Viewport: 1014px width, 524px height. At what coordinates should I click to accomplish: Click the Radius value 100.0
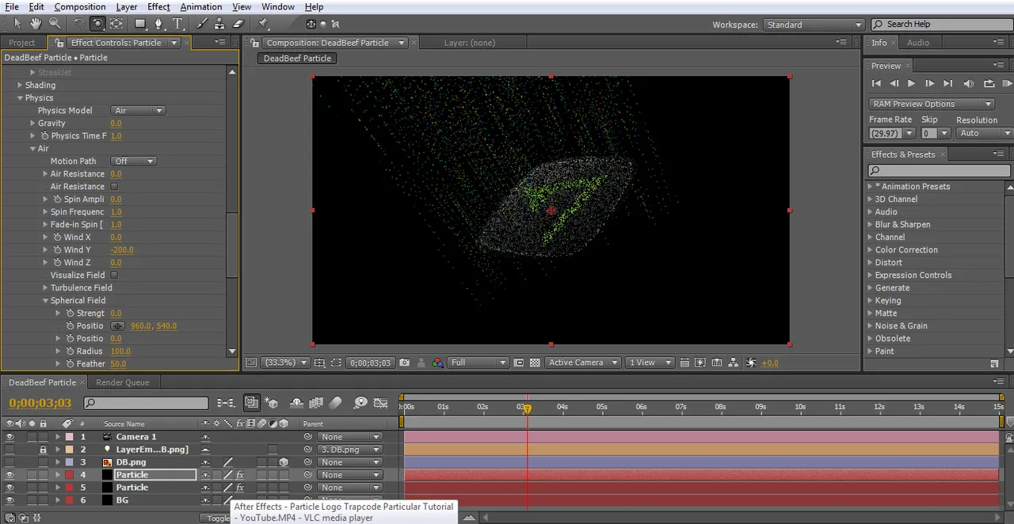pos(120,351)
